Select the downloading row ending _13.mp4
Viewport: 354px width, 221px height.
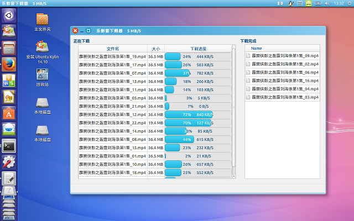coord(155,81)
